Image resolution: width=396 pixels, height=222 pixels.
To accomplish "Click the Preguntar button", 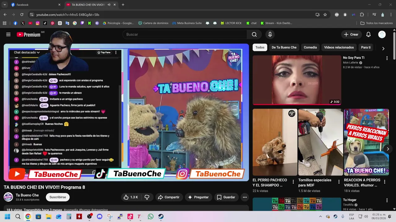I will (198, 197).
